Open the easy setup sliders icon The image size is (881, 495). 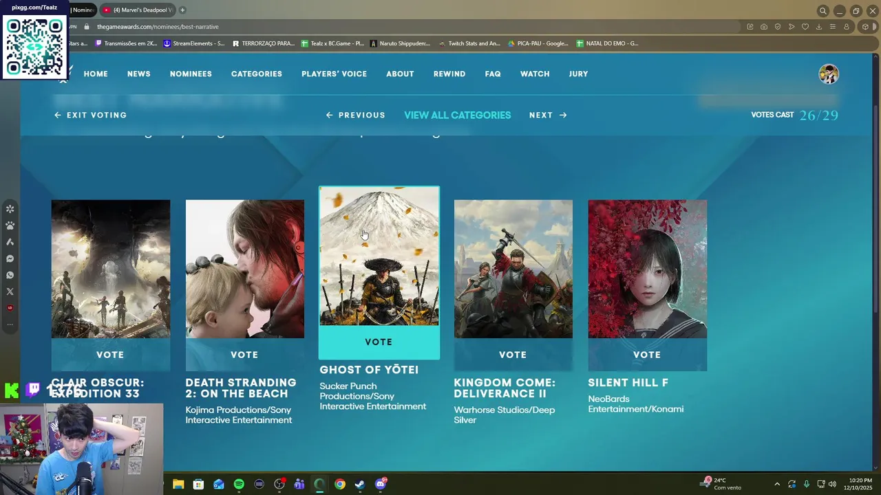click(x=833, y=27)
